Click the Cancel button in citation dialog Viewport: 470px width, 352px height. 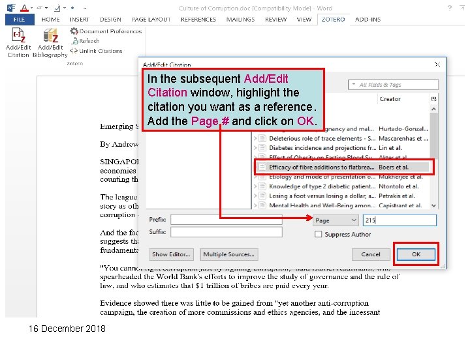click(x=371, y=254)
